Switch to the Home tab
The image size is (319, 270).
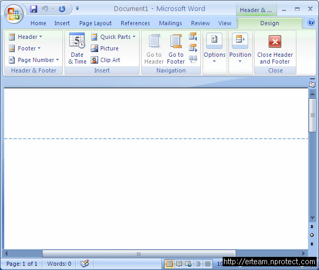tap(38, 23)
